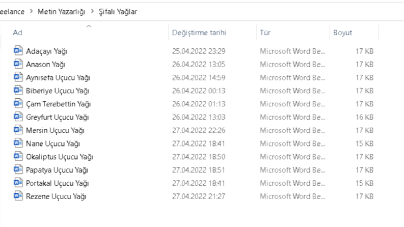
Task: Click the Şifalı Yağlar breadcrumb
Action: click(118, 12)
